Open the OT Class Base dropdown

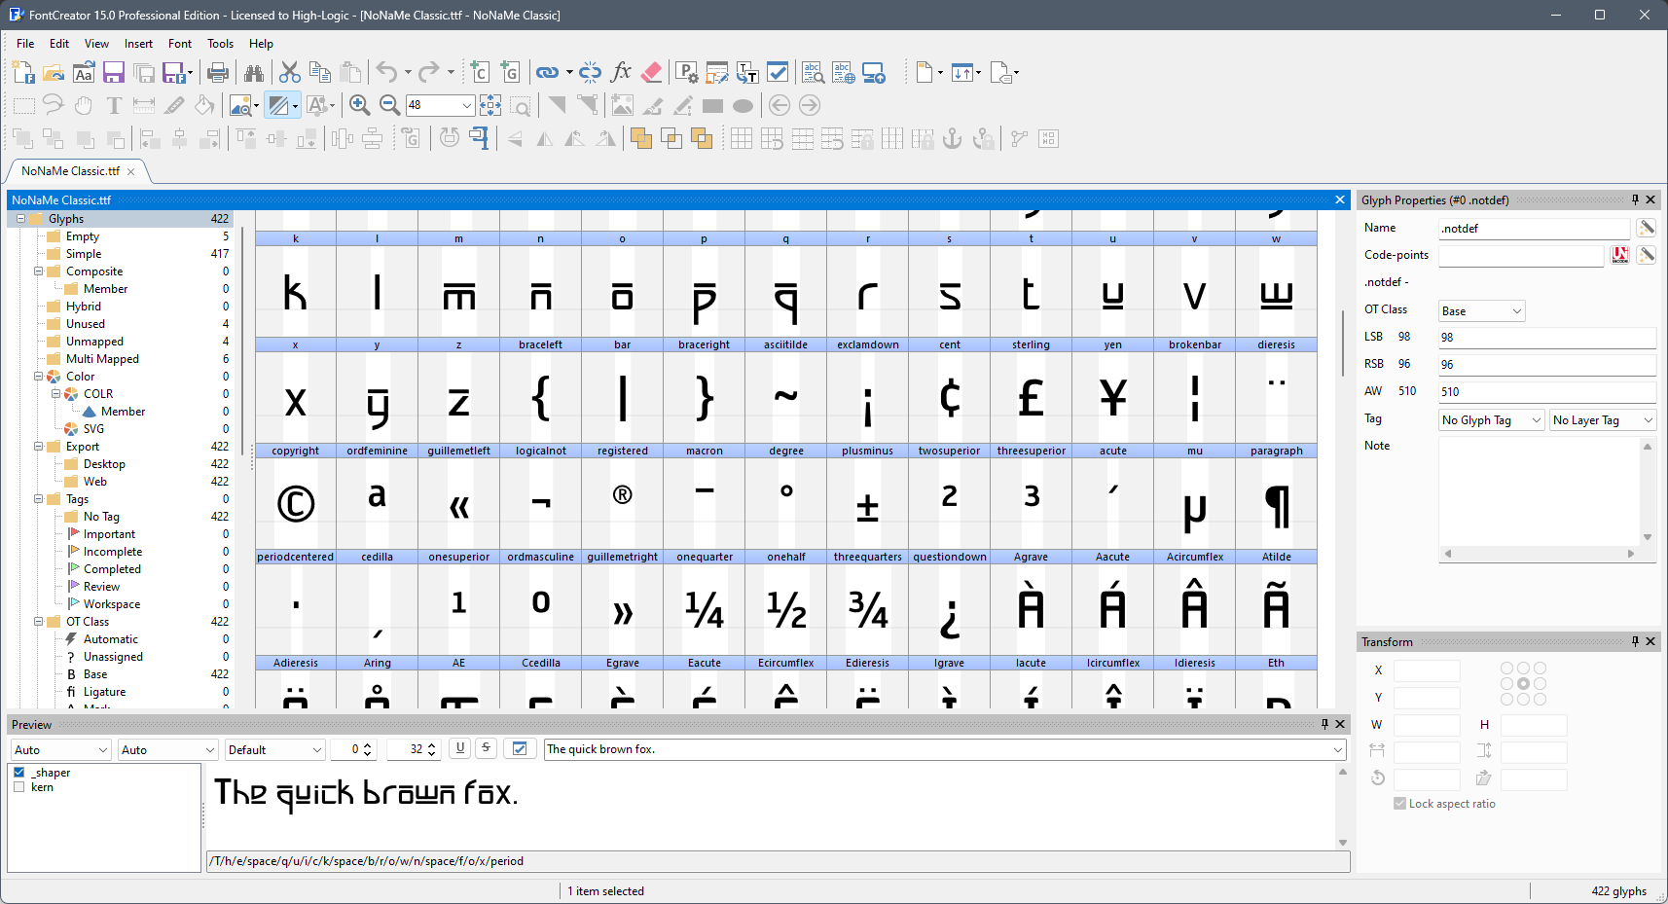[x=1481, y=310]
